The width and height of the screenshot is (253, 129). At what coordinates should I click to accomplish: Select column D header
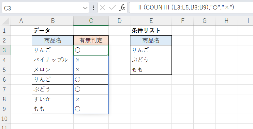pyautogui.click(x=119, y=21)
